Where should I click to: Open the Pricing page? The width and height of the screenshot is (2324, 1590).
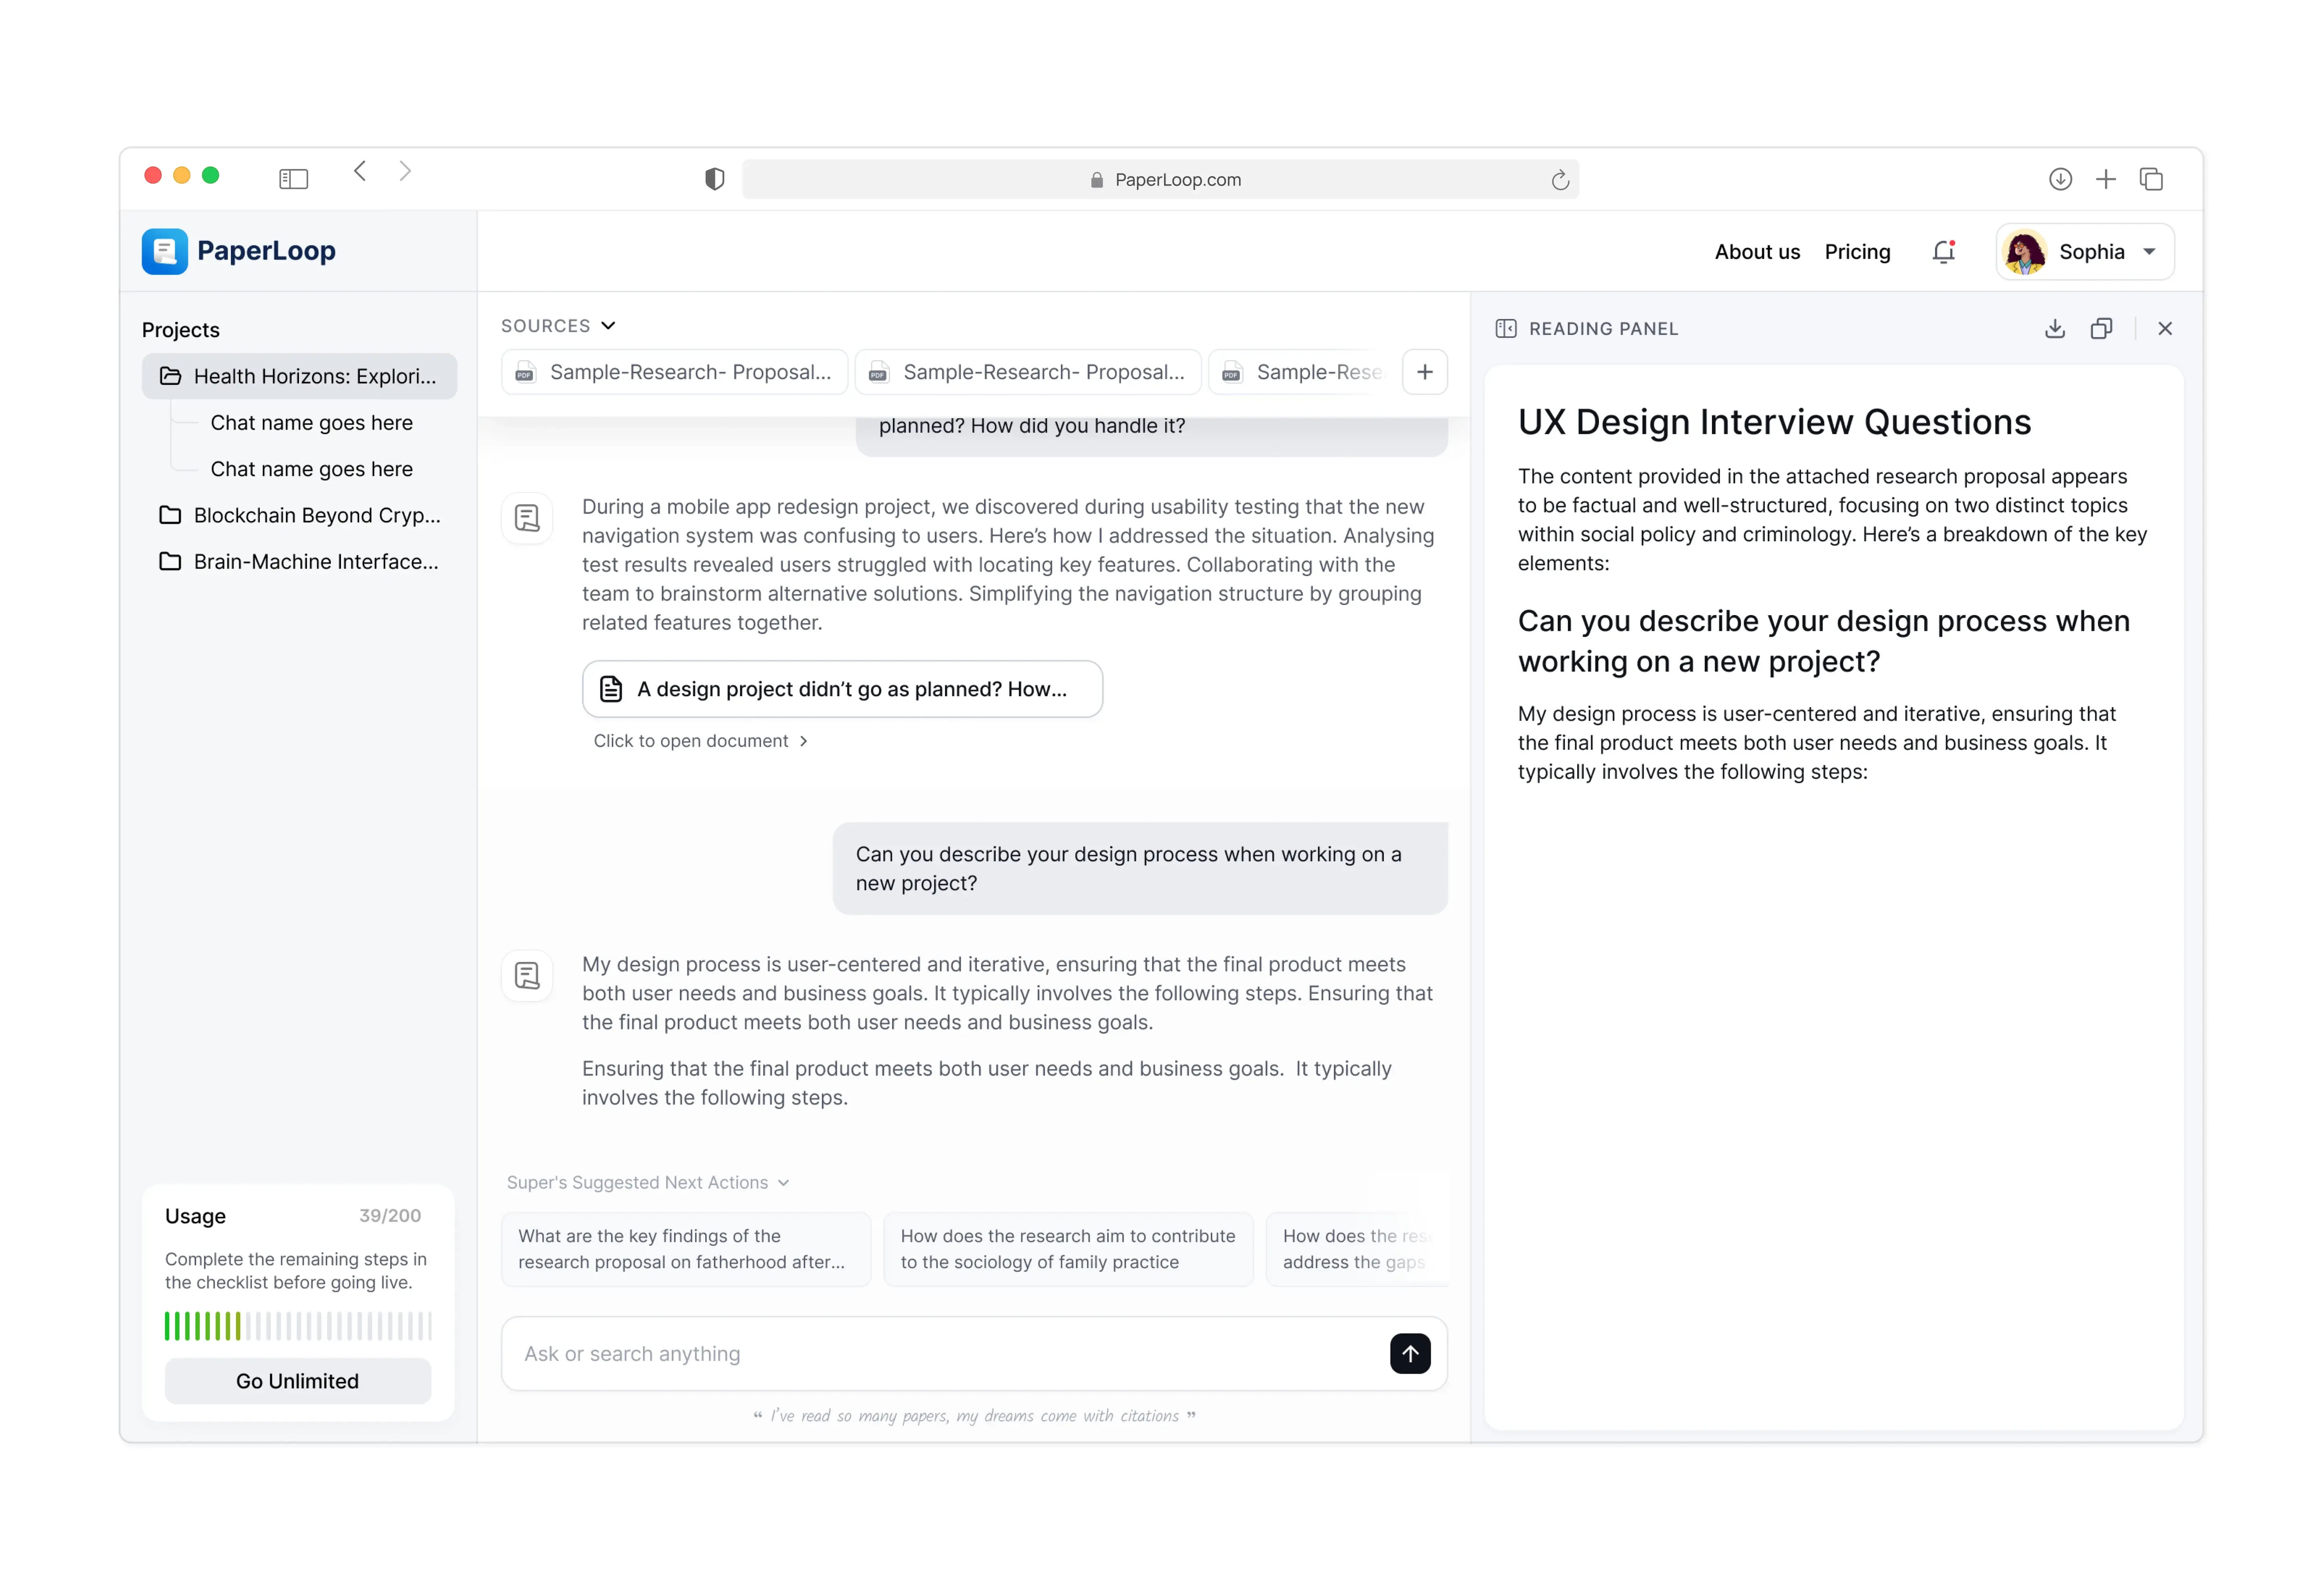pyautogui.click(x=1857, y=252)
